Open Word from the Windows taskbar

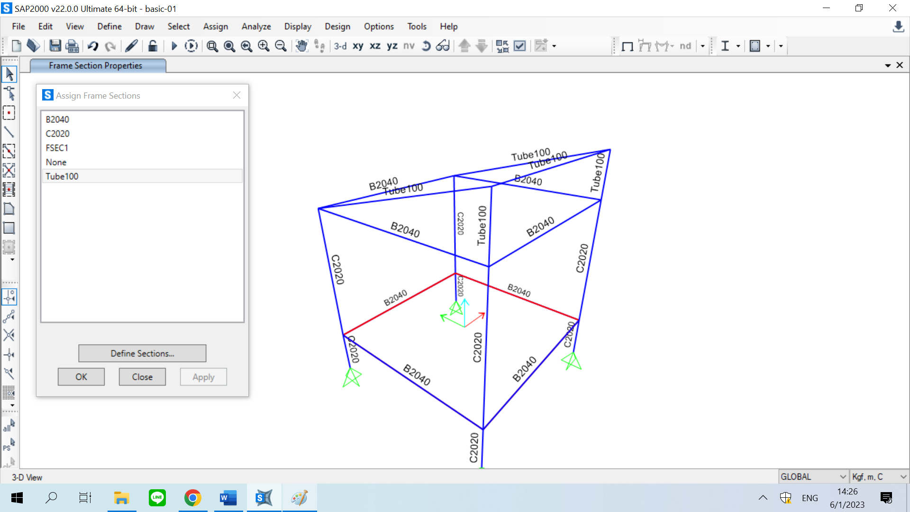[228, 498]
